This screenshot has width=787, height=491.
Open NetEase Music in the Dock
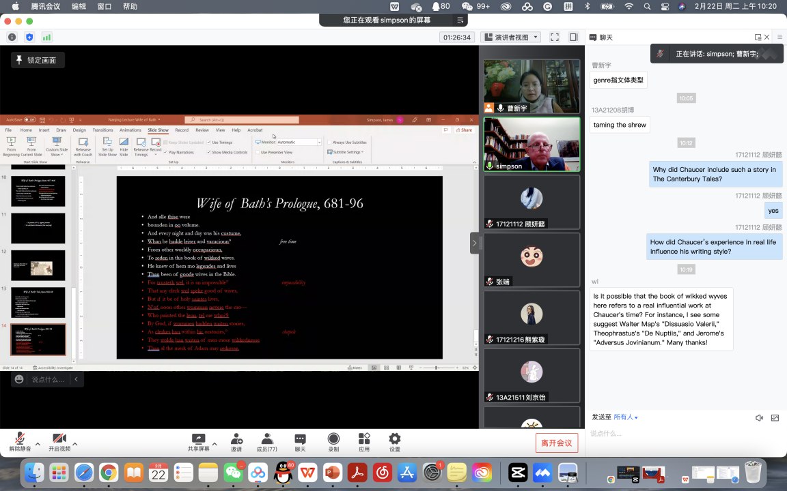(383, 473)
